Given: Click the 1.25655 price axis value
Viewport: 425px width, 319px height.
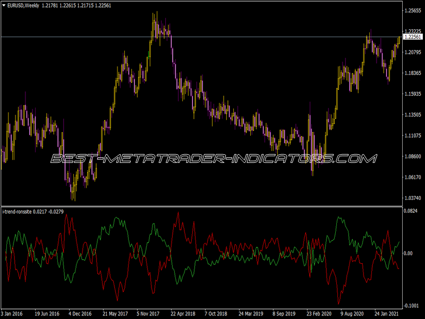Looking at the screenshot, I should 413,11.
